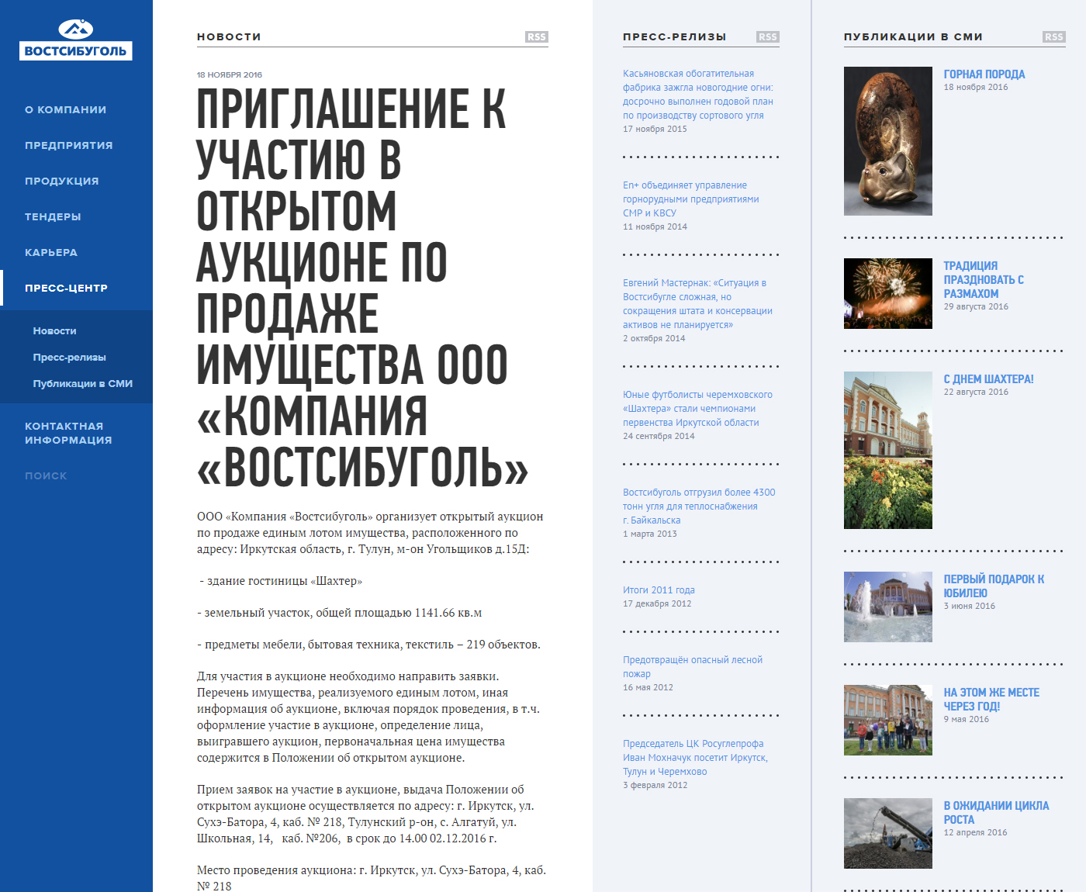Open the RSS feed for Публикации в СМИ
The image size is (1086, 892).
pos(1053,37)
